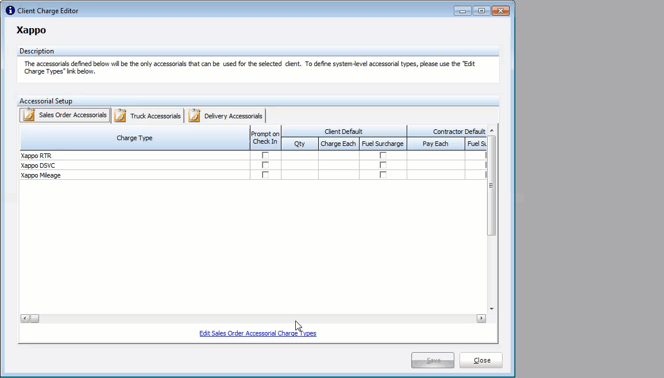Minimize the Client Charge Editor window
This screenshot has height=378, width=664.
pos(462,10)
